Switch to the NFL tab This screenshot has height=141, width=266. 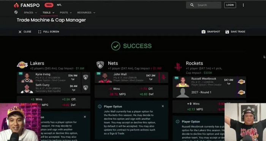pos(59,5)
